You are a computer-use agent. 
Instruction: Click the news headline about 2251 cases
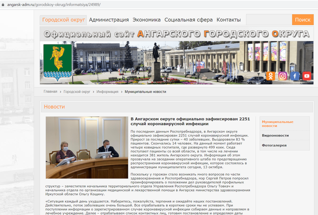pyautogui.click(x=190, y=121)
